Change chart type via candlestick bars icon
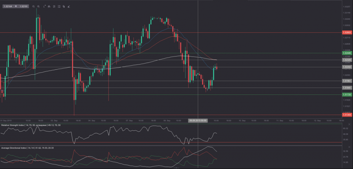The image size is (353, 169). [x=49, y=7]
